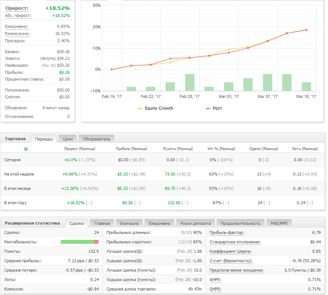The image size is (328, 295).
Task: Switch to Риски депозита tab
Action: pos(196,223)
